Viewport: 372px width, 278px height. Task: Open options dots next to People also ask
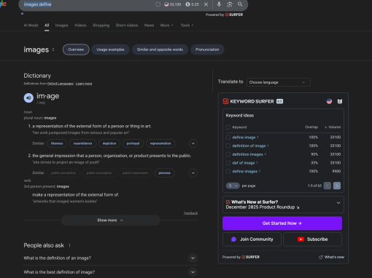pos(69,245)
